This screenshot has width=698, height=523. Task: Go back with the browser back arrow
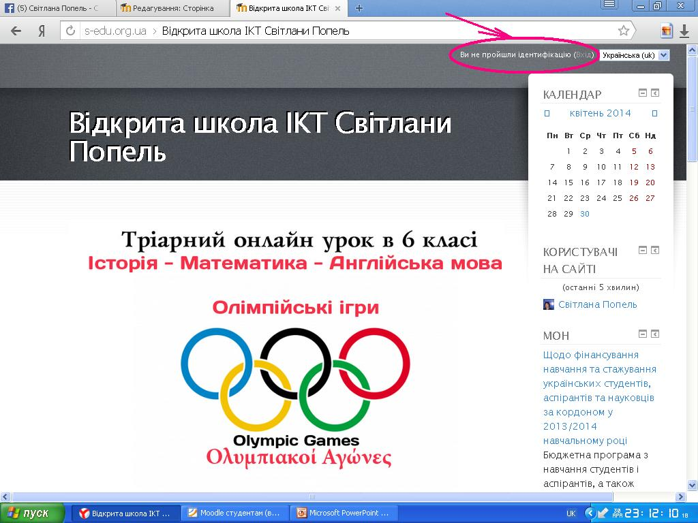(x=16, y=31)
